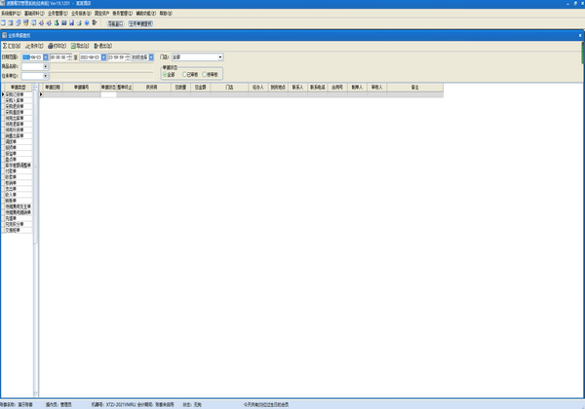Click the 条件 filter toolbar icon
This screenshot has height=409, width=585.
[x=34, y=46]
